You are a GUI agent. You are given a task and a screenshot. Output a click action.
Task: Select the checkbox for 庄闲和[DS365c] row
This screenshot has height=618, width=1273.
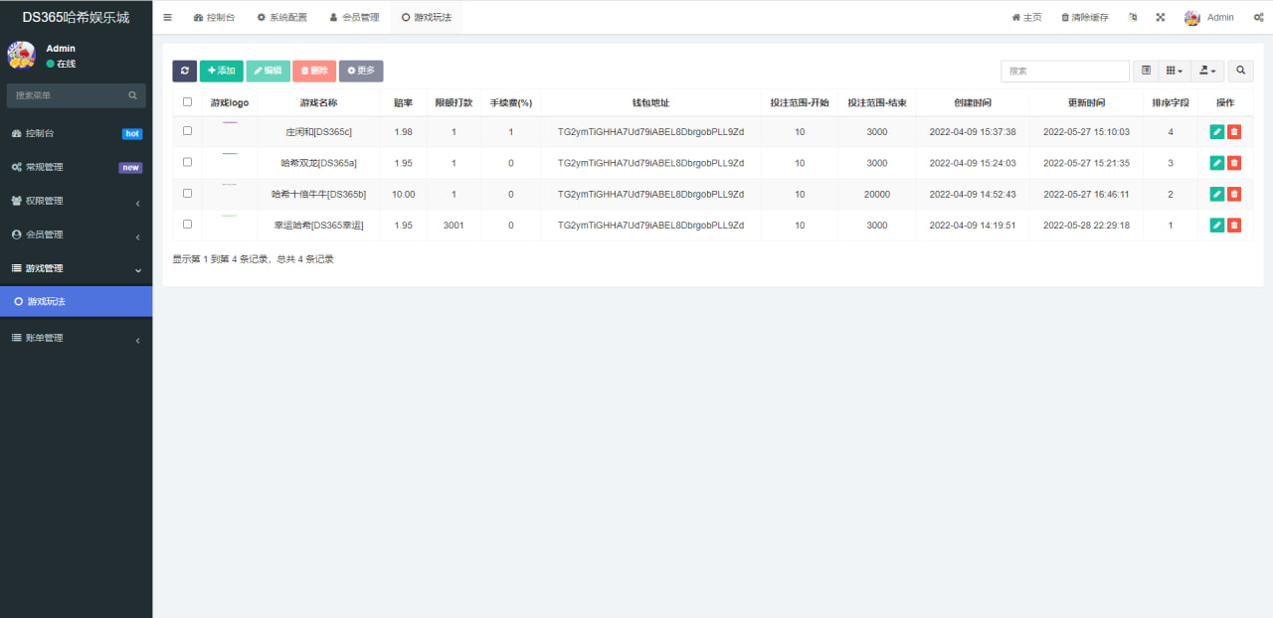187,131
